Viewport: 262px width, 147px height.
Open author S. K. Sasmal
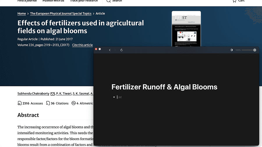pyautogui.click(x=81, y=93)
